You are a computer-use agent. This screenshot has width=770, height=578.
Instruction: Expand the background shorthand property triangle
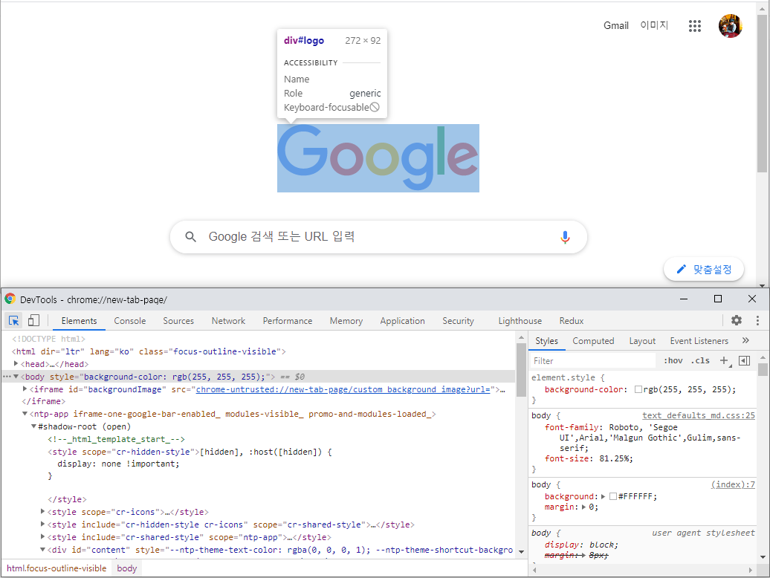point(603,496)
